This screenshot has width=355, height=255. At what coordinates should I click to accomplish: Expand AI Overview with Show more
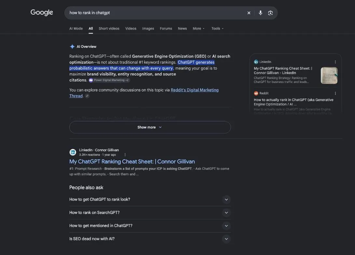point(150,127)
